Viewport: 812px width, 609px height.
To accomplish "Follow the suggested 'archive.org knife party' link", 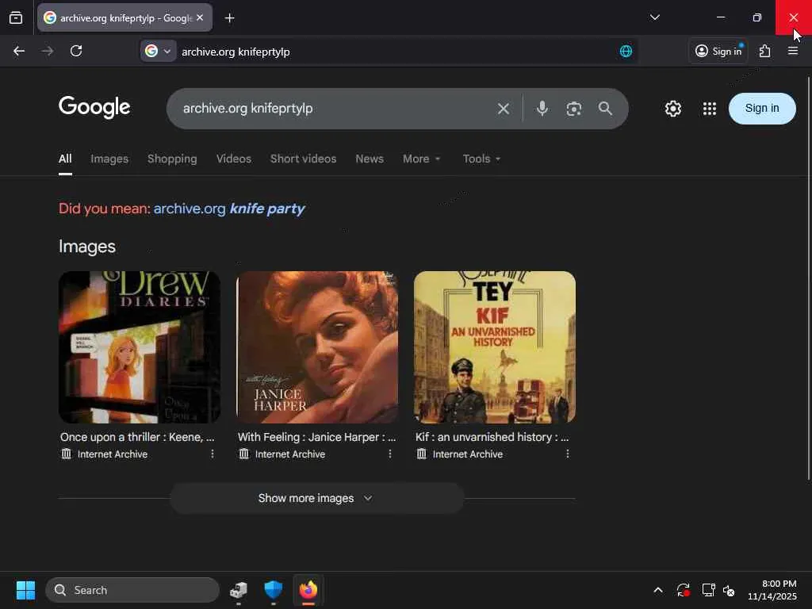I will tap(229, 209).
